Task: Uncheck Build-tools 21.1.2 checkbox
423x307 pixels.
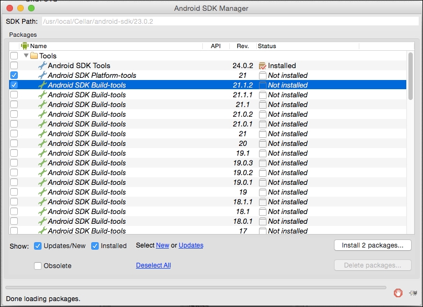Action: pyautogui.click(x=14, y=85)
